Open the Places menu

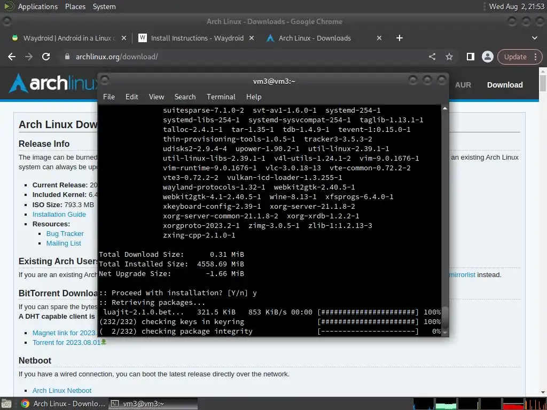[75, 6]
